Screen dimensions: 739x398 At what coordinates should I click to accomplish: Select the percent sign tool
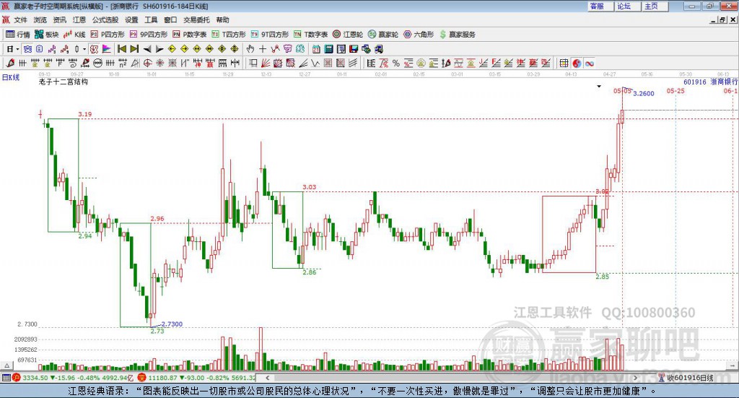pos(396,63)
